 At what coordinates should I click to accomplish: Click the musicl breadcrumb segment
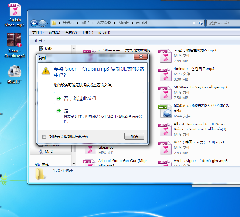click(141, 23)
